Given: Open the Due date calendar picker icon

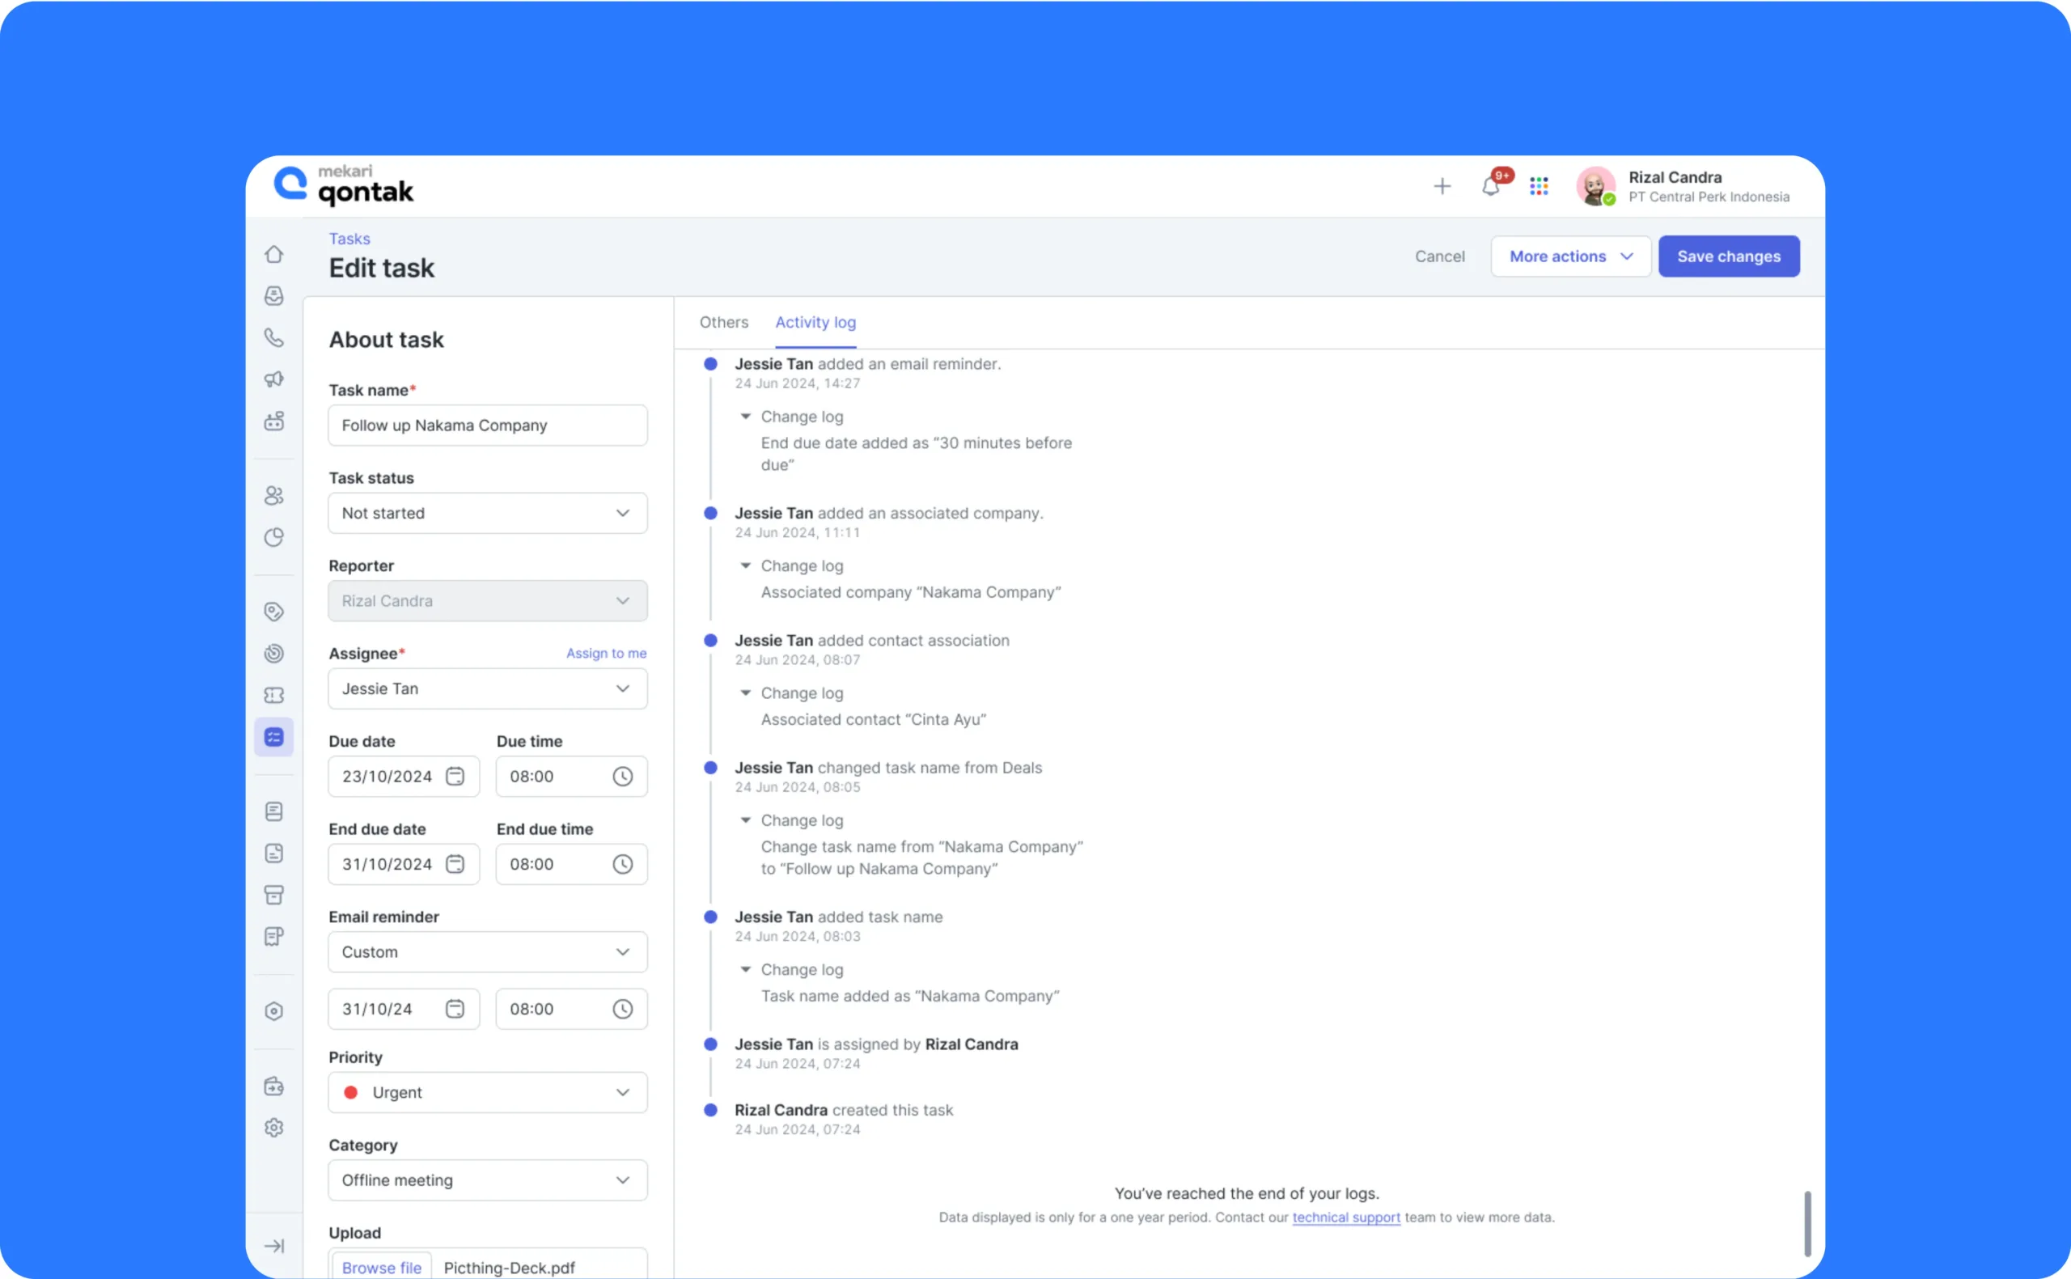Looking at the screenshot, I should (455, 776).
